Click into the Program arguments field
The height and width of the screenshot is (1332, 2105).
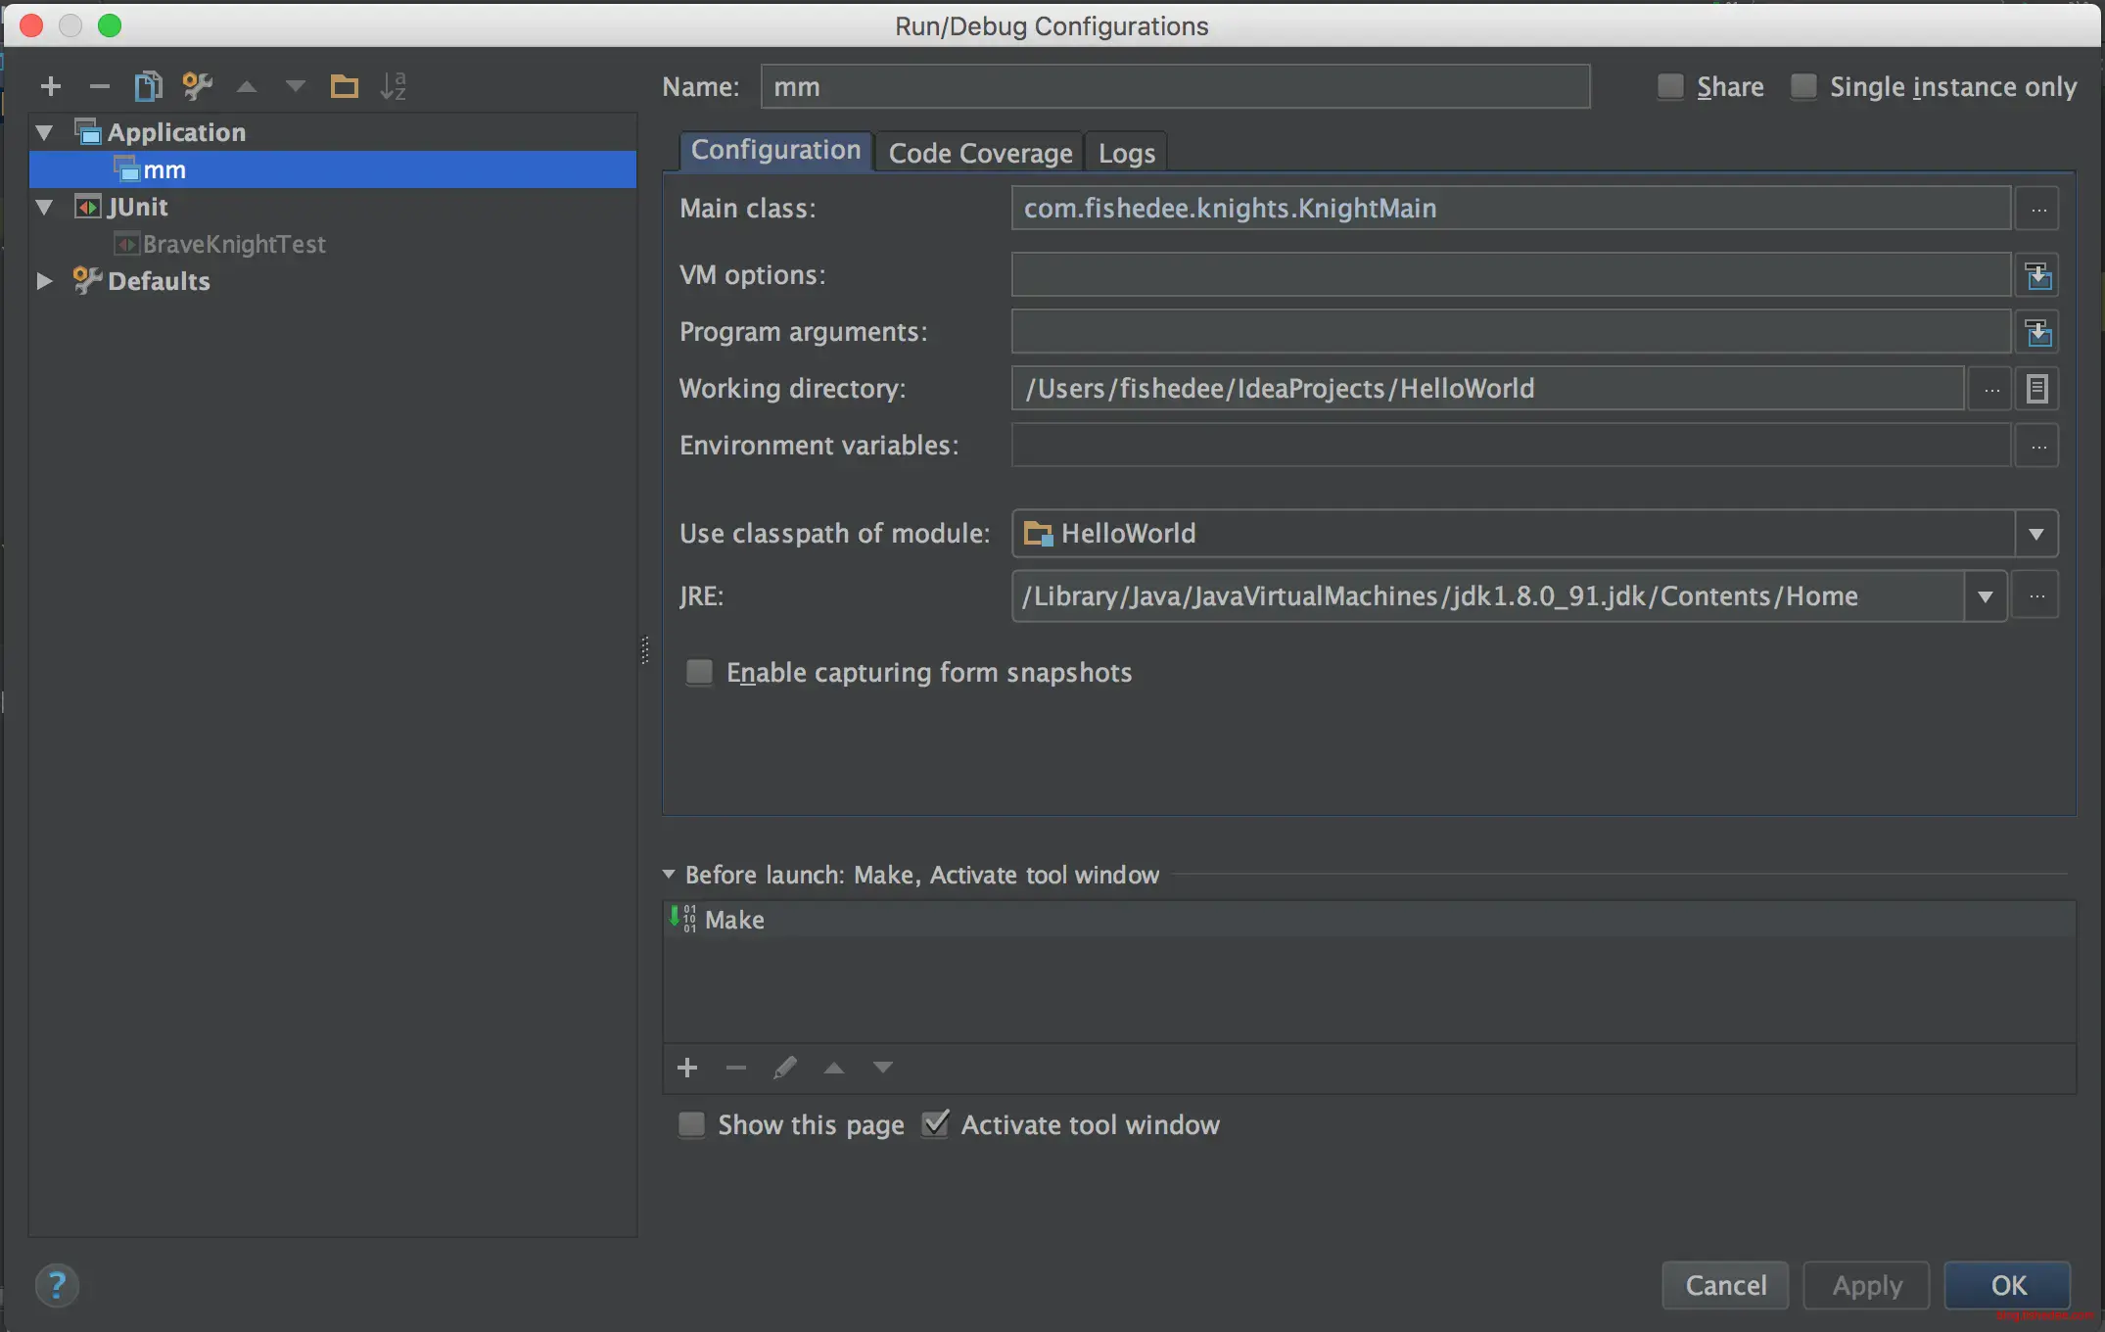pos(1510,332)
